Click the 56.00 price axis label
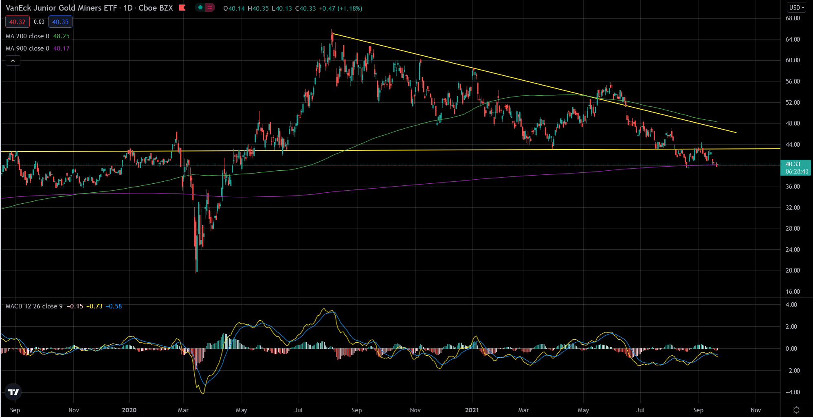Screen dimensions: 813x418 pyautogui.click(x=793, y=81)
